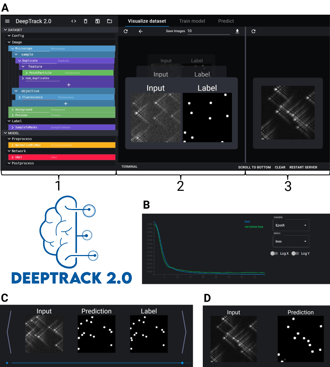Collapse the Postprocess group
Image resolution: width=330 pixels, height=367 pixels.
9,163
